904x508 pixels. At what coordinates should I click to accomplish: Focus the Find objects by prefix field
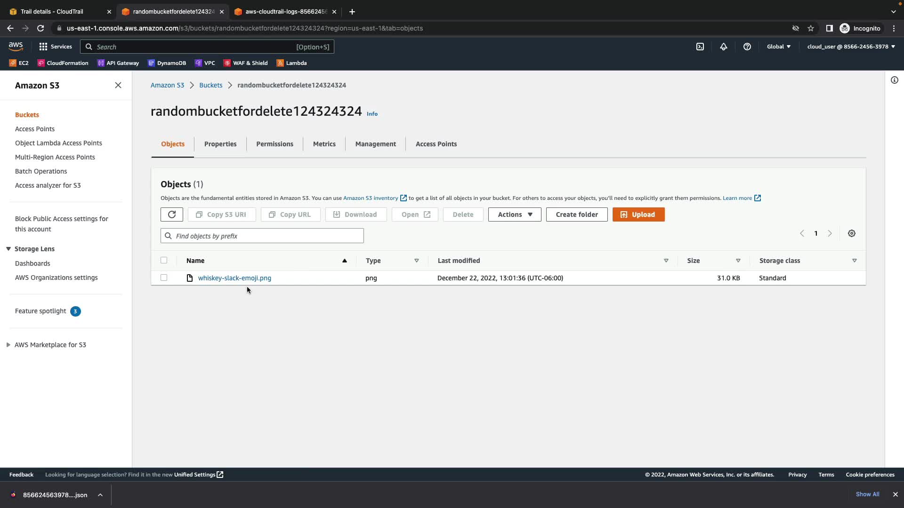coord(267,236)
